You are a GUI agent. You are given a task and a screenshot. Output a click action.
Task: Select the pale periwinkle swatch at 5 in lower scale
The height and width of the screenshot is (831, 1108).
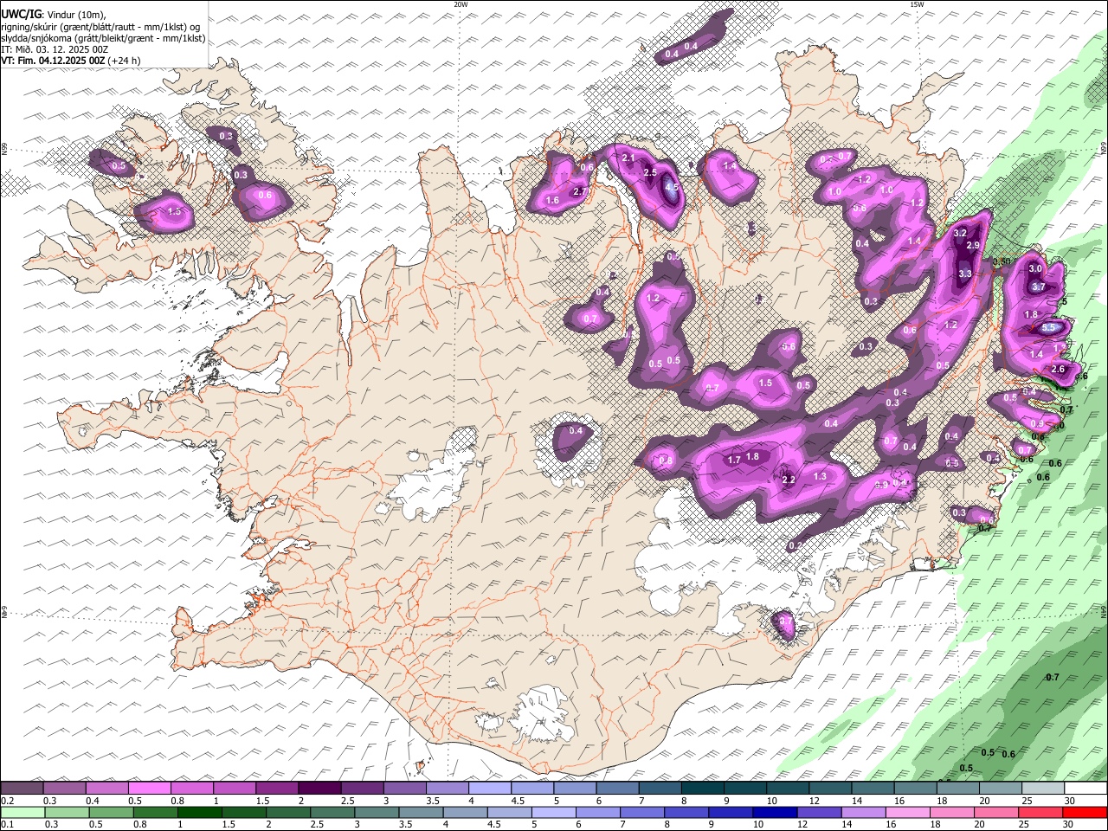(x=554, y=813)
